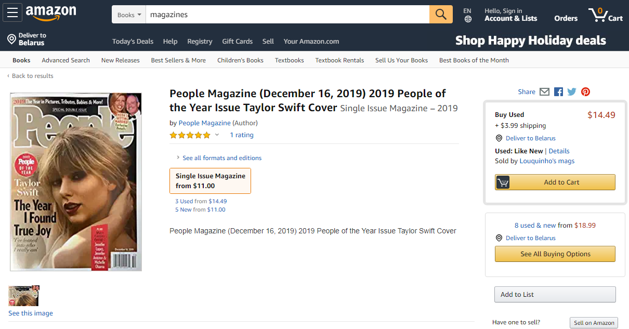Click See this image link
Screen dimensions: 629x329
(x=31, y=313)
